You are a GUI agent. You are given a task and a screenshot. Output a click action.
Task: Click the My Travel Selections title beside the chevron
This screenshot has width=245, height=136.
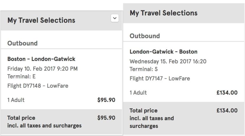click(x=41, y=20)
